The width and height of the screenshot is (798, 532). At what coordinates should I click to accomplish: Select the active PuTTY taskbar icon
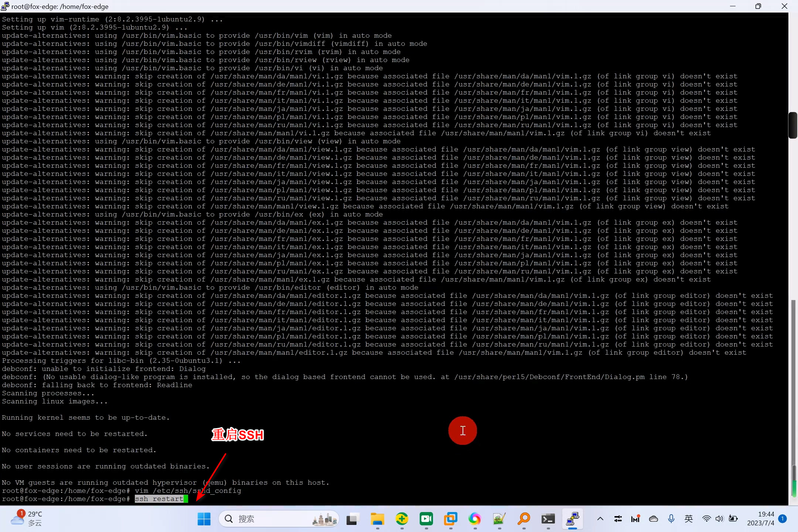pos(572,519)
